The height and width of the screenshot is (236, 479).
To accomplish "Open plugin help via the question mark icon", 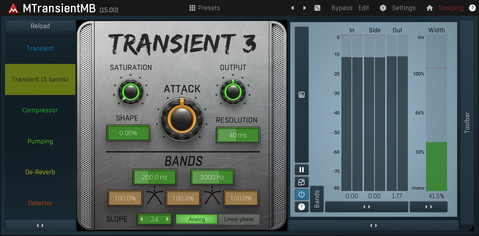I will coord(473,8).
